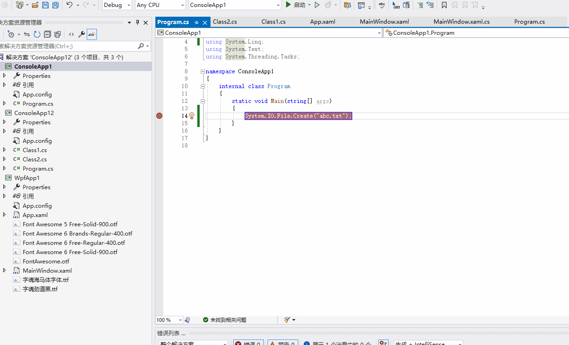The image size is (569, 345).
Task: Expand 引用 references under ConsoleApp12
Action: [x=5, y=131]
